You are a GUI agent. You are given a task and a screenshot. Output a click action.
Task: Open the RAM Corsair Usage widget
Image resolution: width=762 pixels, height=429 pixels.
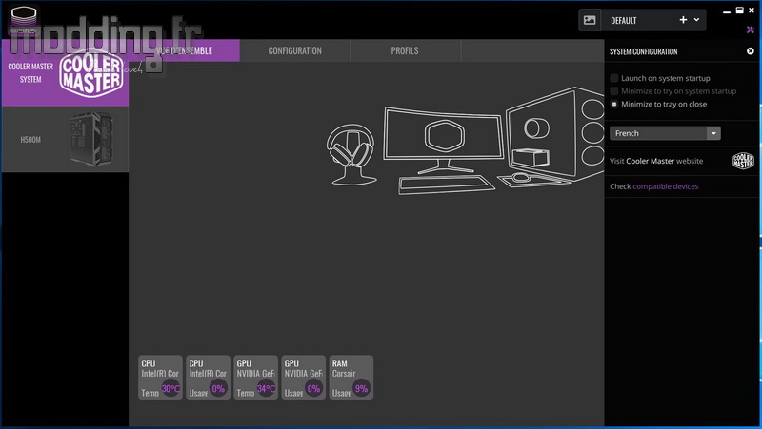(x=351, y=378)
